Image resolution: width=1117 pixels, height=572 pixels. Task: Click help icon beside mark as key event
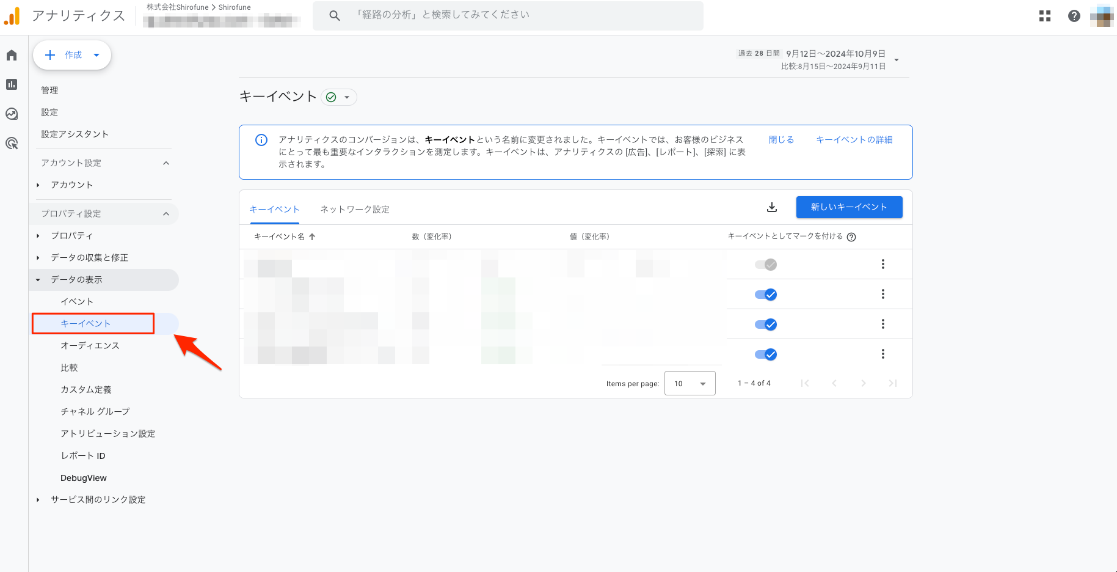coord(851,237)
